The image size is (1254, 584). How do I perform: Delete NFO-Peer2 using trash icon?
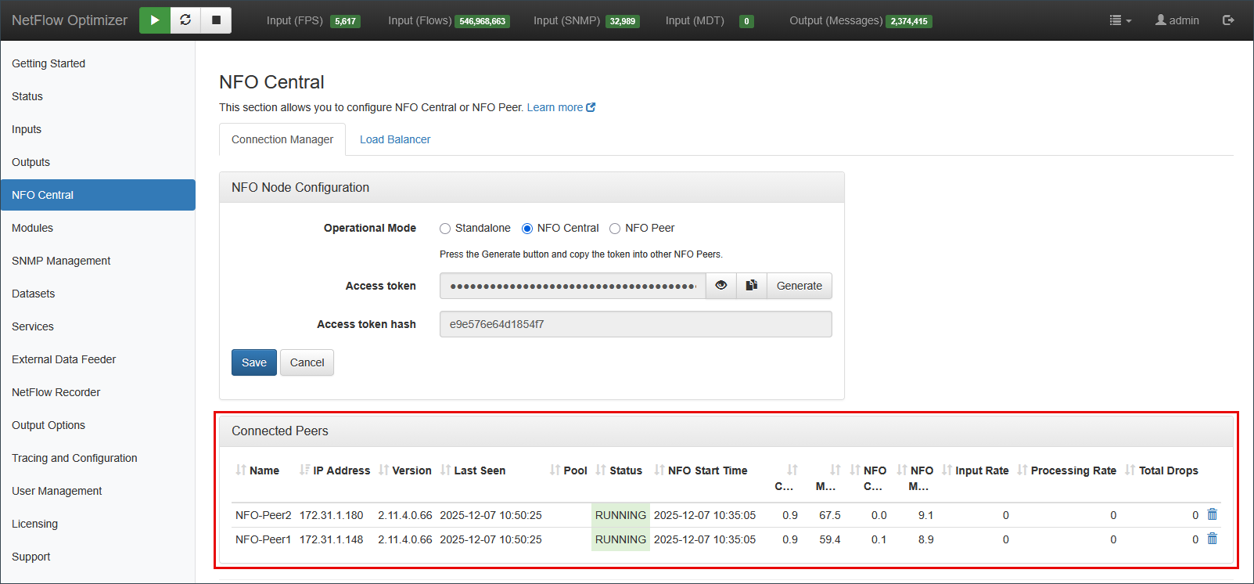1212,514
